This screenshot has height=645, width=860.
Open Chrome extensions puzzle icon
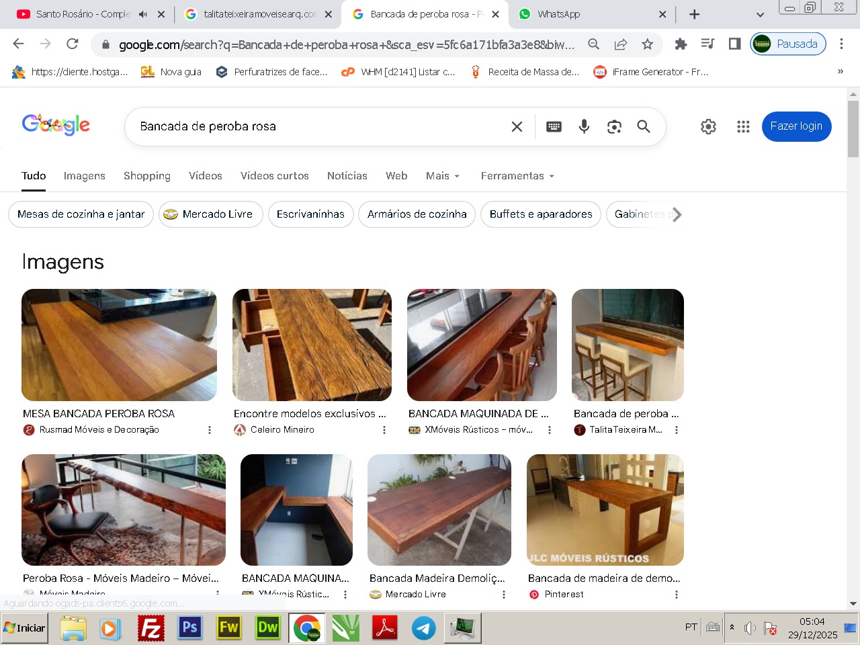[x=681, y=44]
